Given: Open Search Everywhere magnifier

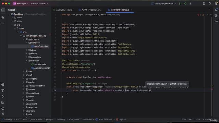Looking at the screenshot, I should pyautogui.click(x=210, y=4).
